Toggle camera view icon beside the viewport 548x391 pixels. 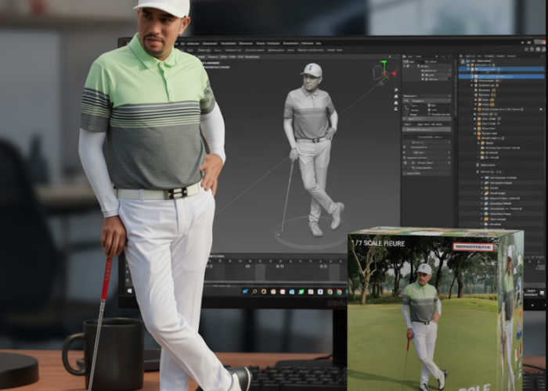coord(395,102)
